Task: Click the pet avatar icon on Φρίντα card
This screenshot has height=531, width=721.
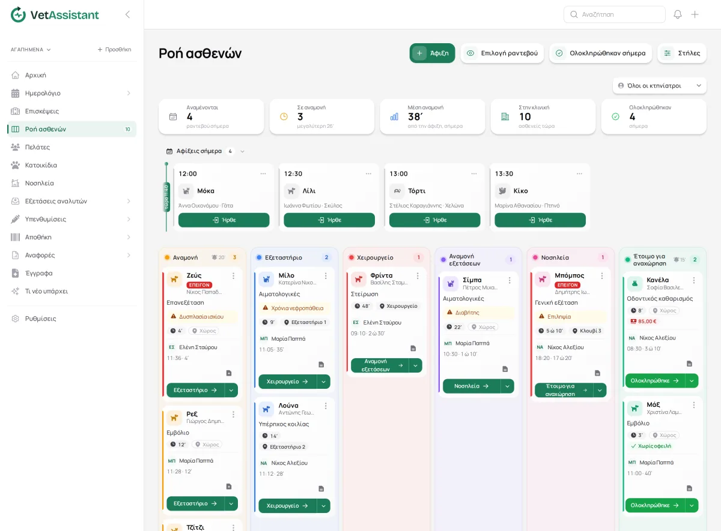Action: [x=359, y=279]
